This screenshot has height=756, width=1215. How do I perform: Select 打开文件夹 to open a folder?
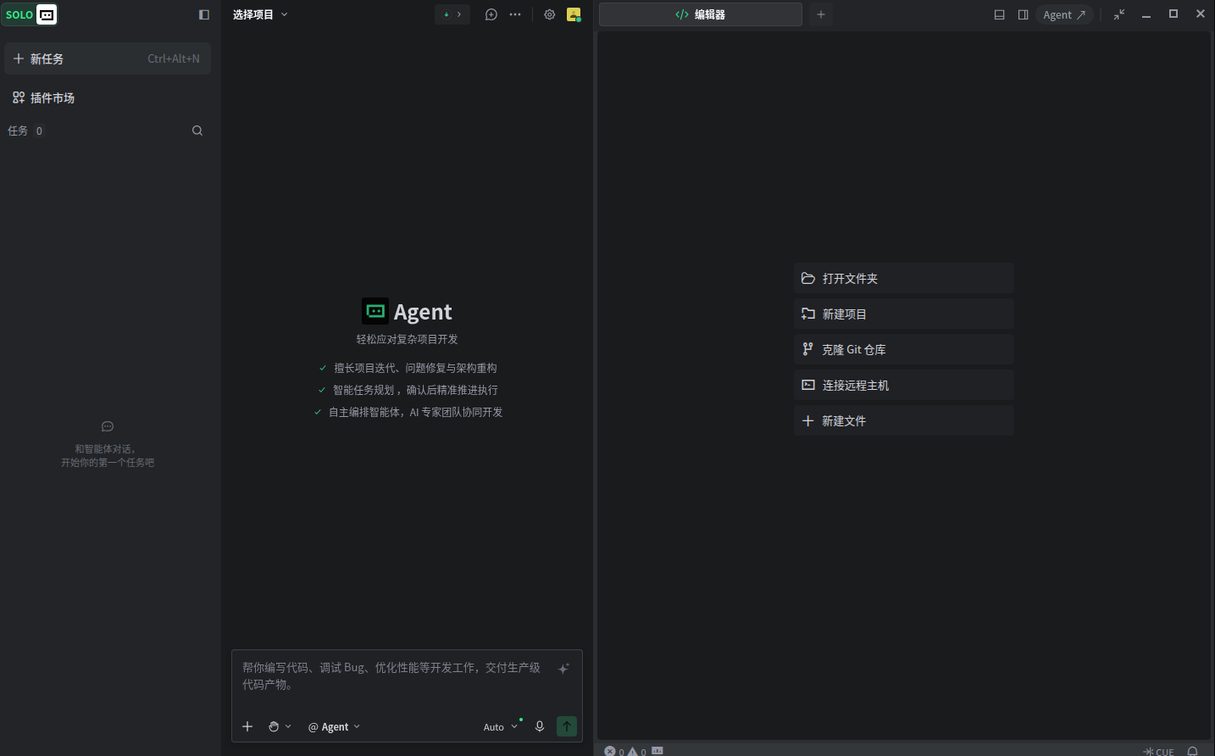coord(904,278)
